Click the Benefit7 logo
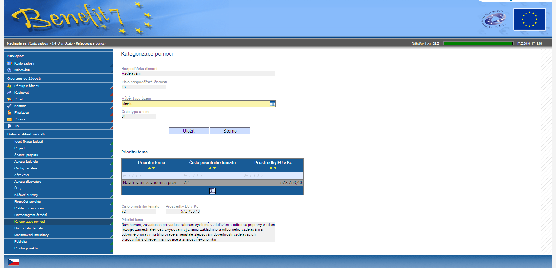The width and height of the screenshot is (556, 268). (83, 18)
